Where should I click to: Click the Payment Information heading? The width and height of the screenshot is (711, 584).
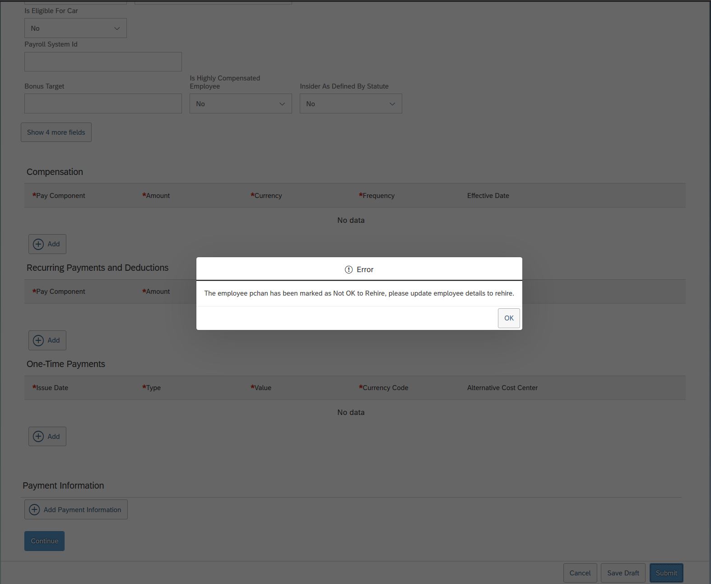[x=63, y=485]
